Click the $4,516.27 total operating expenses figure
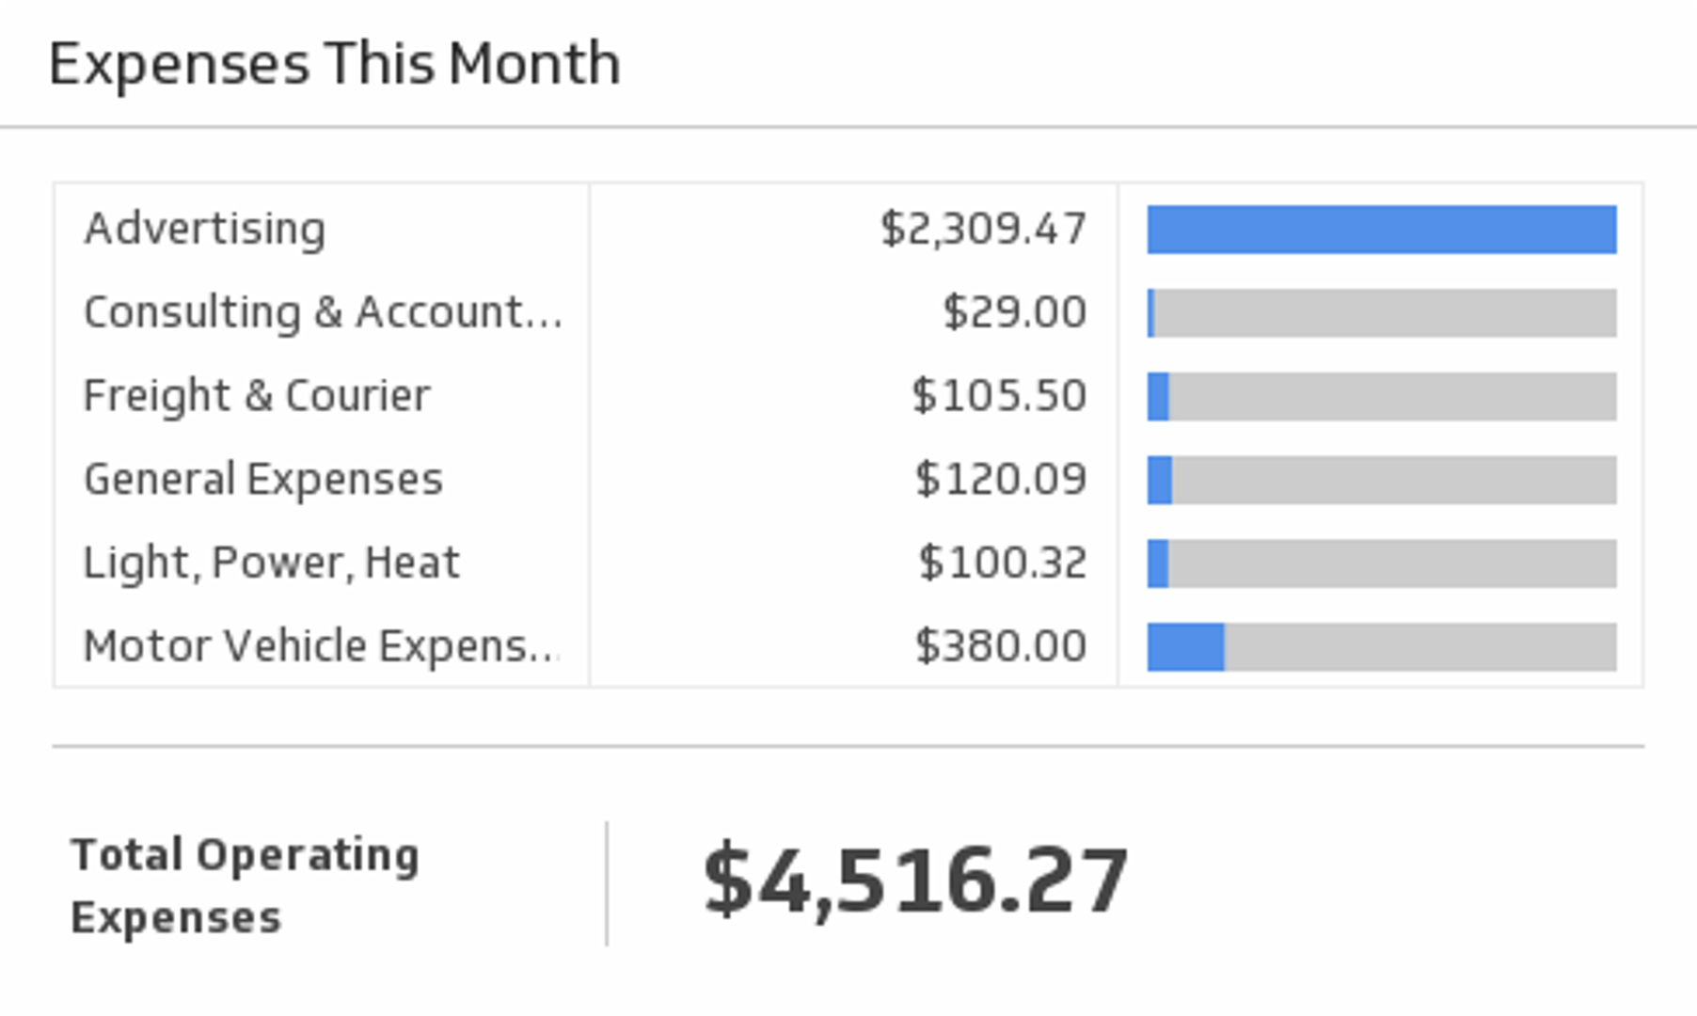Image resolution: width=1697 pixels, height=1016 pixels. (915, 881)
